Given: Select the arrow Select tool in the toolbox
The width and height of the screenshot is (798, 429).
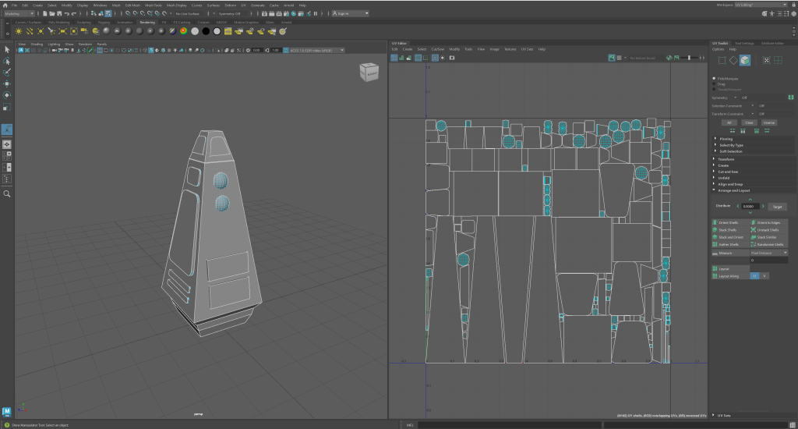Looking at the screenshot, I should tap(6, 49).
